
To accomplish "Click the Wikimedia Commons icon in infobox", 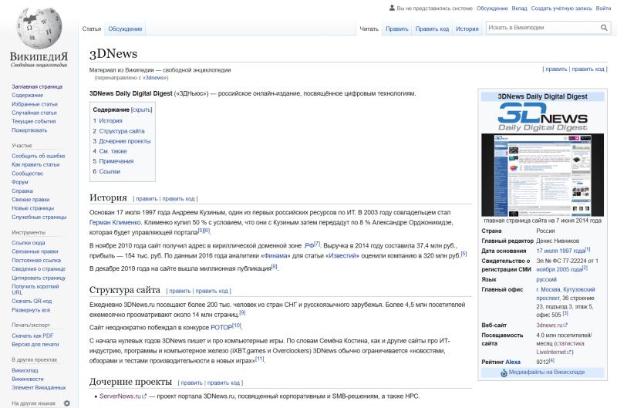I will 504,373.
